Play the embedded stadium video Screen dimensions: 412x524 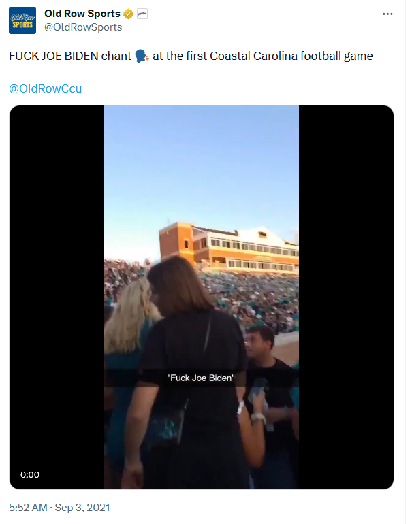(x=202, y=297)
